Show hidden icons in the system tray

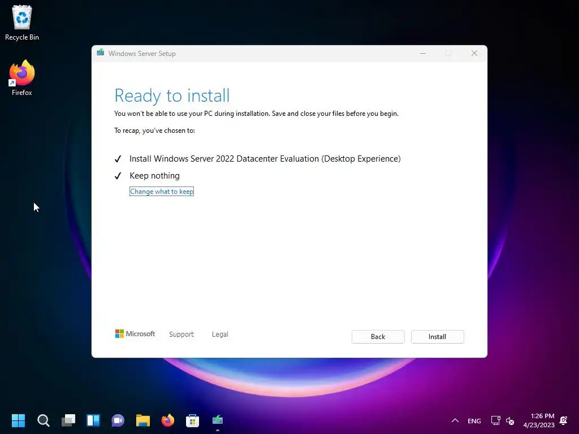click(x=455, y=420)
